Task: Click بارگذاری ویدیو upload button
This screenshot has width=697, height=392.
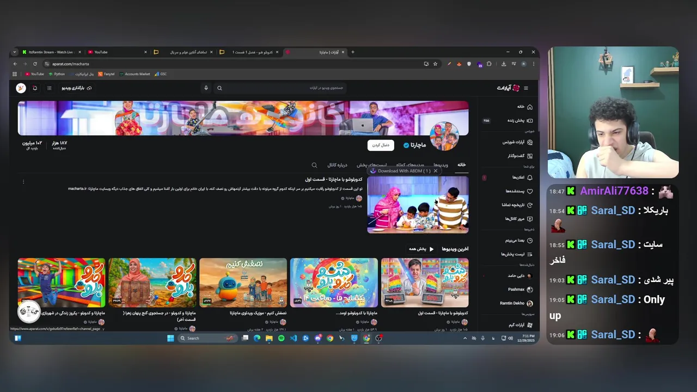Action: pyautogui.click(x=76, y=88)
